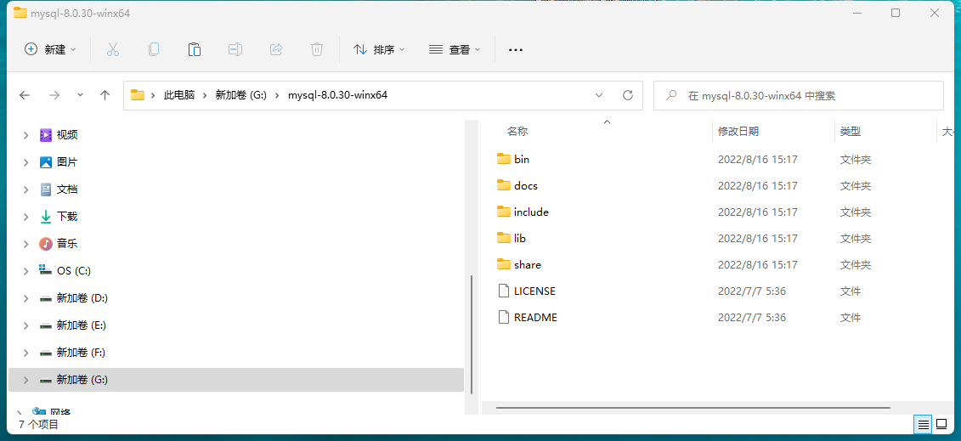
Task: Click the horizontal scrollbar of file list
Action: coord(692,407)
